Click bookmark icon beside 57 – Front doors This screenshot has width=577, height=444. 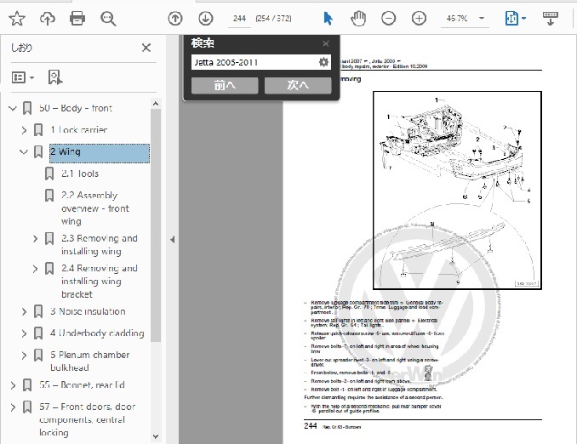(27, 407)
